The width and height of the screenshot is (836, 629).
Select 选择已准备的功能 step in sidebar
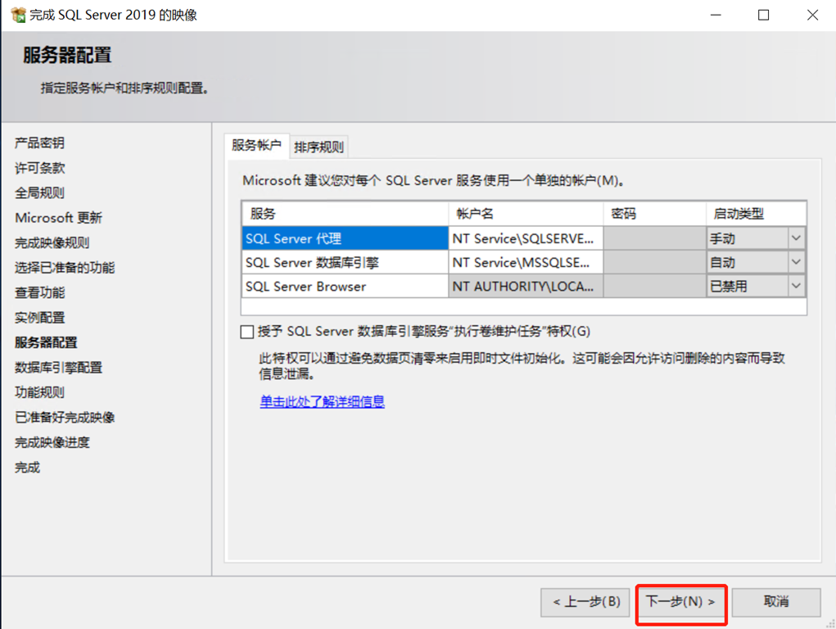tap(65, 267)
